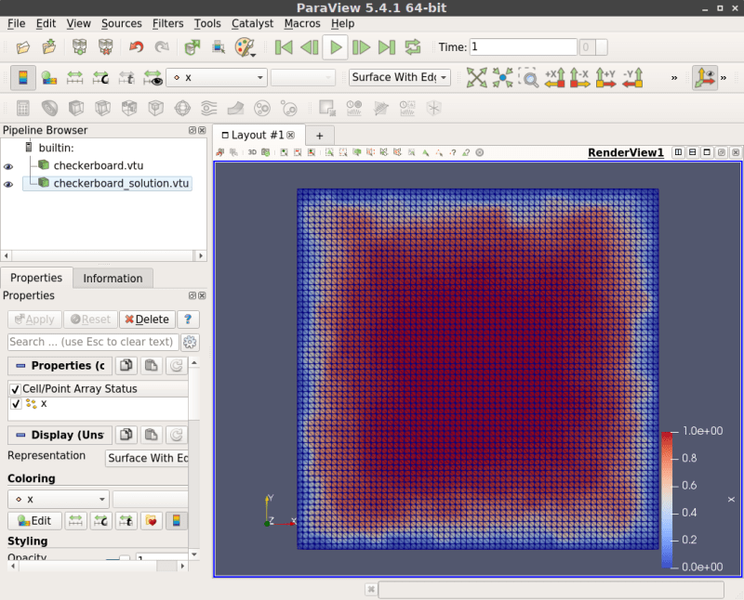Toggle visibility of checkerboard.vtu
This screenshot has width=744, height=600.
[x=8, y=166]
